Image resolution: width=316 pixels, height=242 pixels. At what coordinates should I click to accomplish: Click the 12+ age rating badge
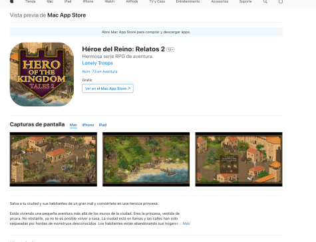[170, 49]
